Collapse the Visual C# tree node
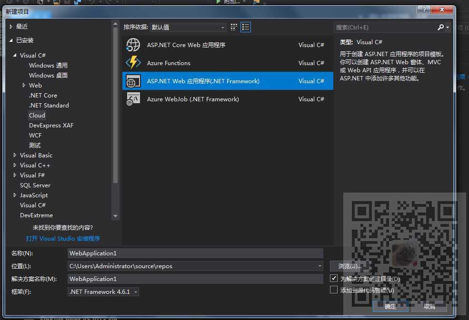469x320 pixels. tap(15, 55)
